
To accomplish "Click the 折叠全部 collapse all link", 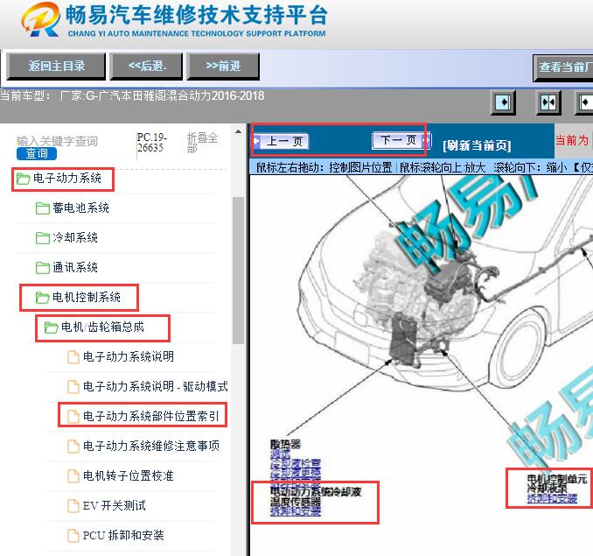I will click(202, 143).
